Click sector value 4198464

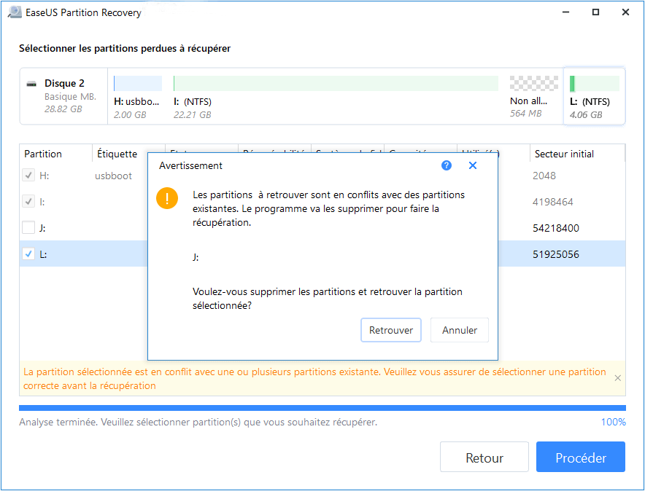pos(553,202)
